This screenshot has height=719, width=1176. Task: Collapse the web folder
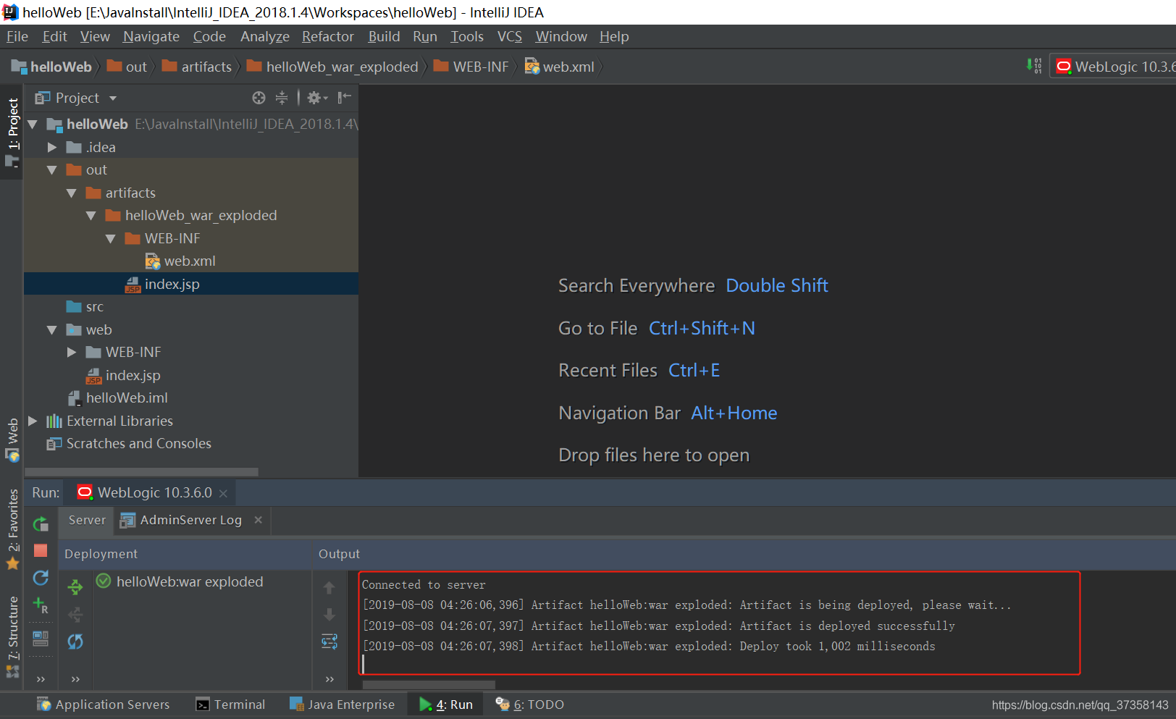pyautogui.click(x=52, y=330)
